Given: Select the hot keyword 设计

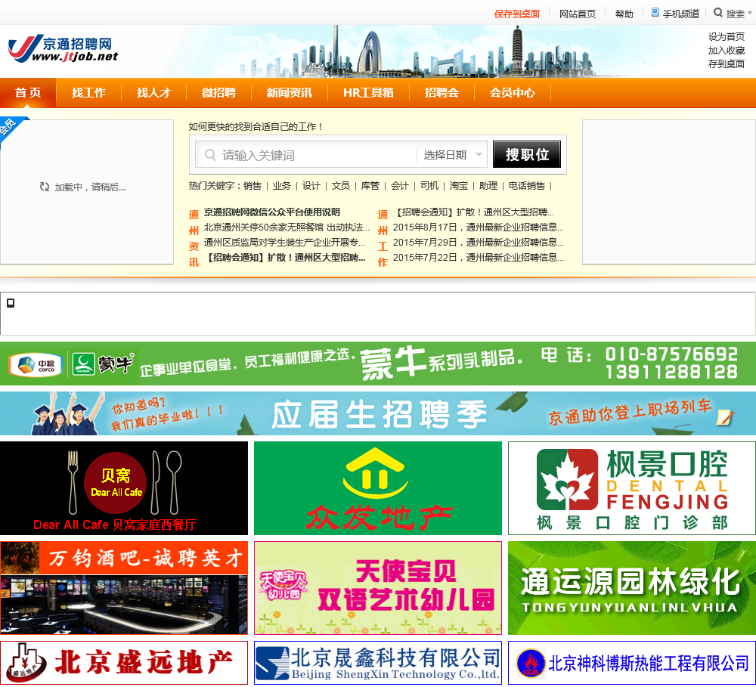Looking at the screenshot, I should pos(311,186).
